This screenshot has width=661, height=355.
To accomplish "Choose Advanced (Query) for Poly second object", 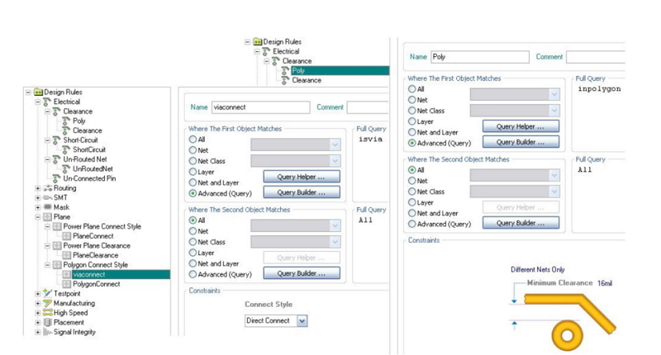I will [x=412, y=224].
